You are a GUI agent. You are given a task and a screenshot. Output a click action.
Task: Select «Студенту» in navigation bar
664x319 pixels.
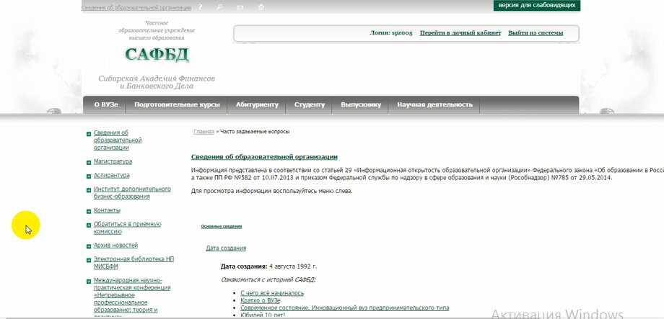310,104
